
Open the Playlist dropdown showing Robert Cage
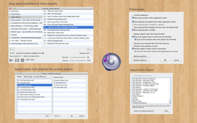click(38, 77)
